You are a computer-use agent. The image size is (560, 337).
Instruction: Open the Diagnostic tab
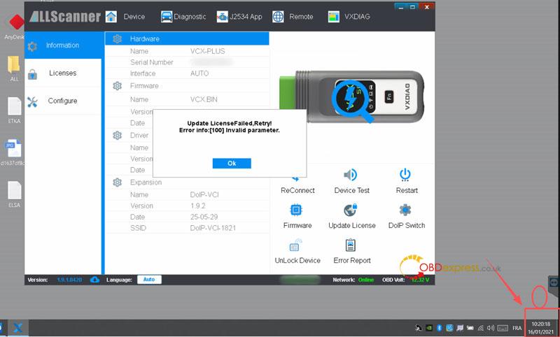[x=183, y=17]
